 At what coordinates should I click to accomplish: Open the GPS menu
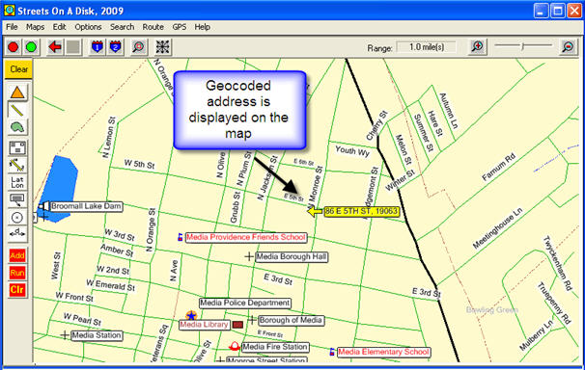[180, 27]
